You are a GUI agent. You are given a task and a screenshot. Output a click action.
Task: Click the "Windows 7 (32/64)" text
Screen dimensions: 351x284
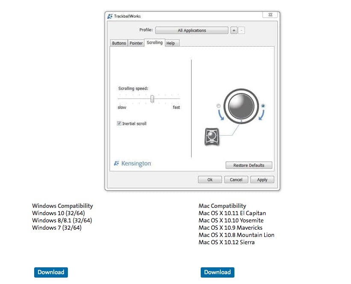(57, 228)
